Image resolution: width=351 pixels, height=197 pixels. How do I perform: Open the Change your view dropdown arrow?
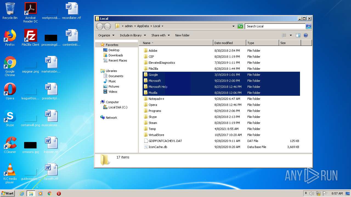pyautogui.click(x=291, y=35)
